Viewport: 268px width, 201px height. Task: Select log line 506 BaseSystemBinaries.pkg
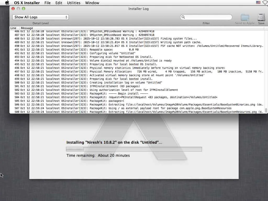(x=137, y=105)
